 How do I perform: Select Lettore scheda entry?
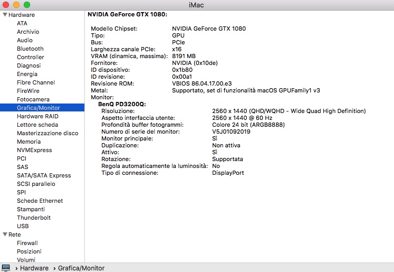(x=37, y=125)
